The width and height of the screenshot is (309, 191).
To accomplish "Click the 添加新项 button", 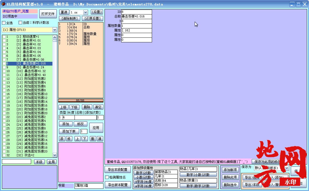I will 230,170.
